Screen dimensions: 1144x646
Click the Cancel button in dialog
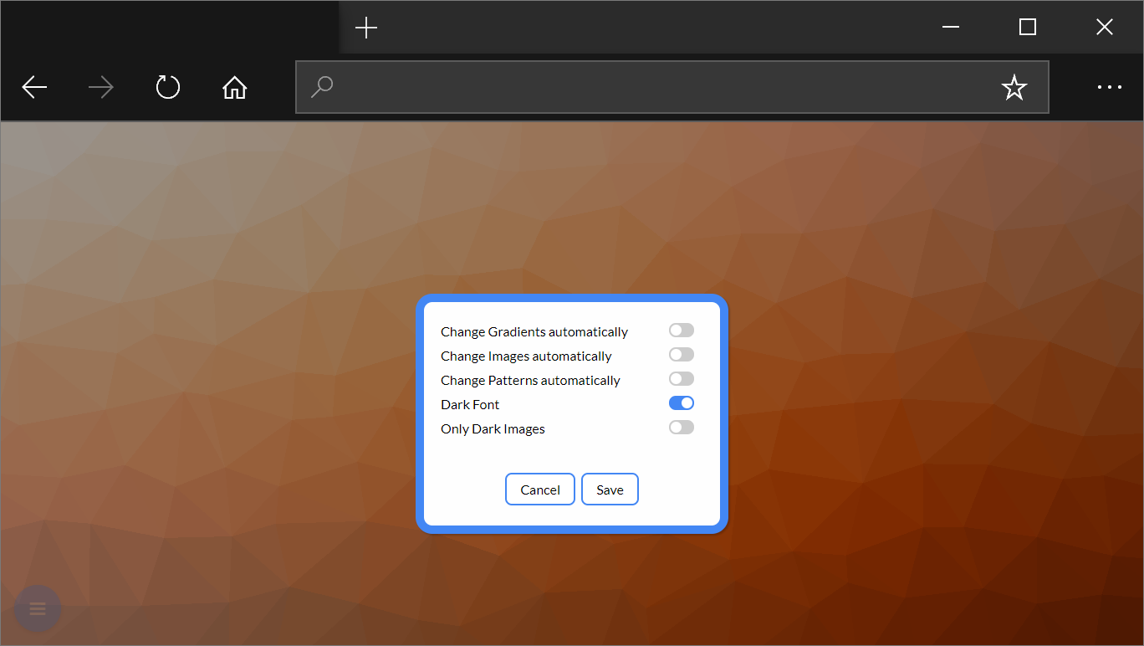(540, 490)
